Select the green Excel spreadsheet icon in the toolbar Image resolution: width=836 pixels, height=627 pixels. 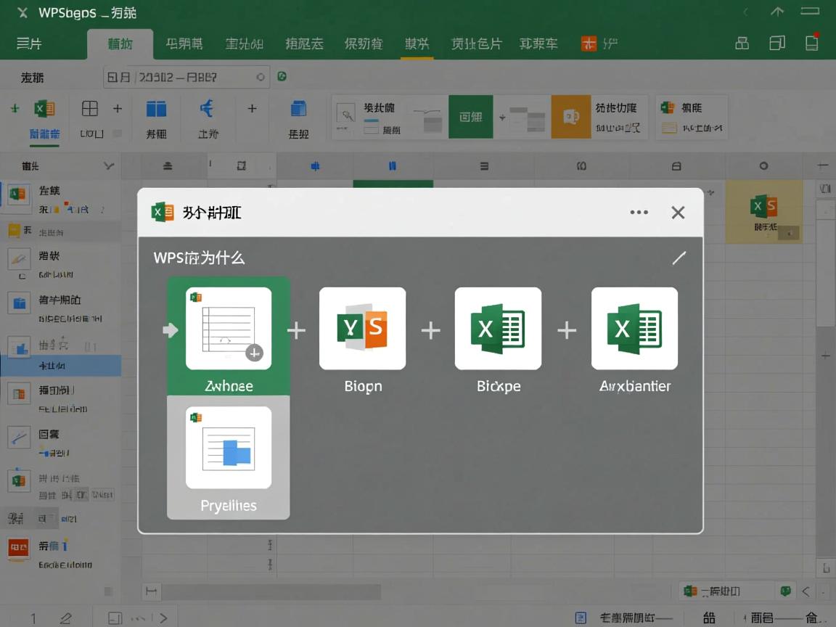(42, 109)
